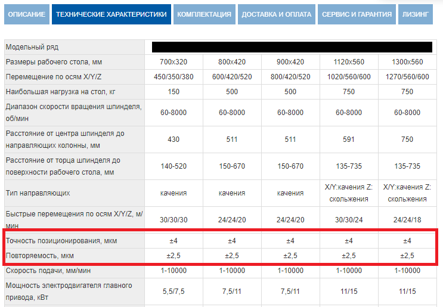Select the Размеры рабочего стола row label
This screenshot has width=443, height=307.
54,62
